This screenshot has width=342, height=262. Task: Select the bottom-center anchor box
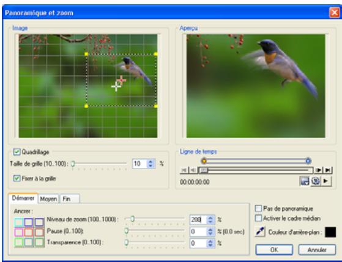pos(29,242)
